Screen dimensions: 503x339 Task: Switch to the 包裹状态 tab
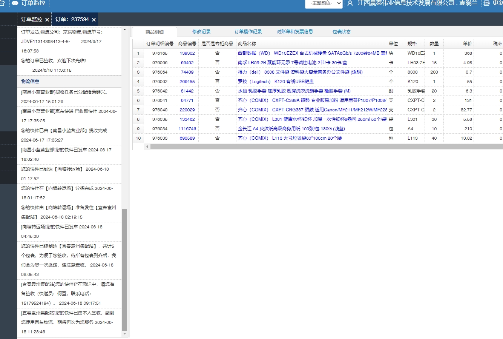342,32
